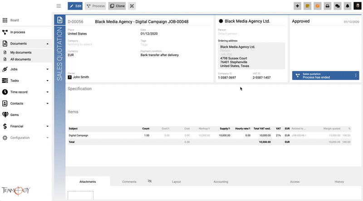363x201 pixels.
Task: Open All documents
Action: point(20,59)
